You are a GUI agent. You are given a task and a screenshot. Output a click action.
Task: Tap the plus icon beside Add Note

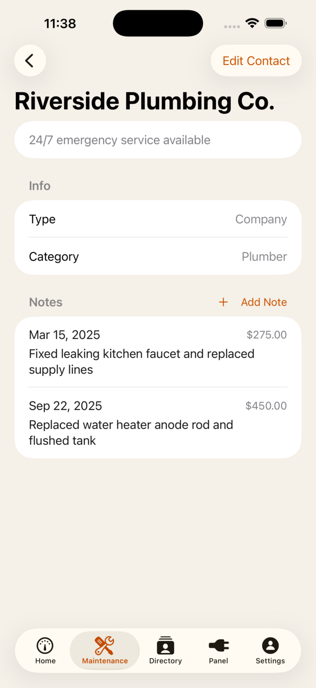point(223,302)
